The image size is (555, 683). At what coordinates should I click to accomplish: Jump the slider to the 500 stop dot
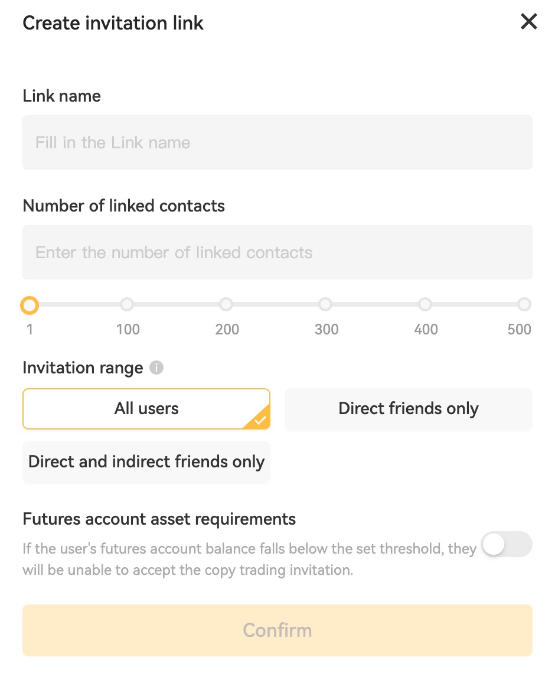coord(524,305)
